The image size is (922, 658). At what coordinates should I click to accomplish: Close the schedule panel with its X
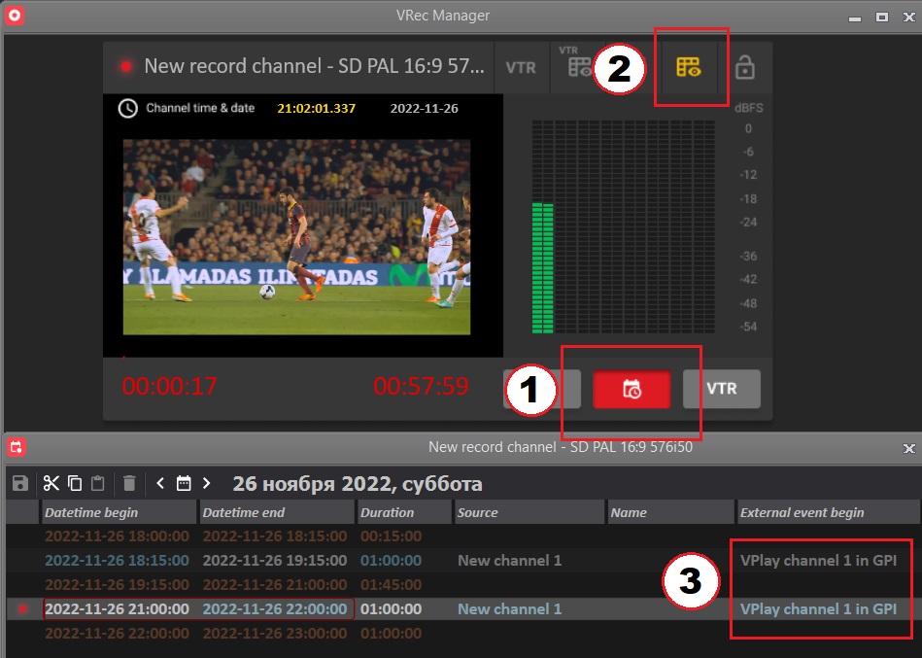tap(908, 449)
